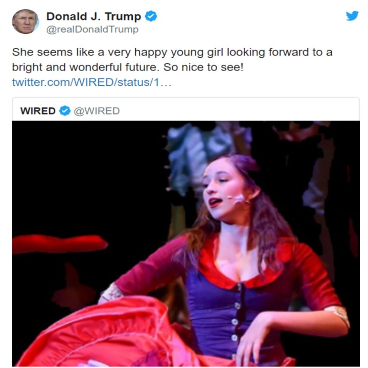Click the white buttons on the blue bodice
Screen dimensions: 368x368
236,321
